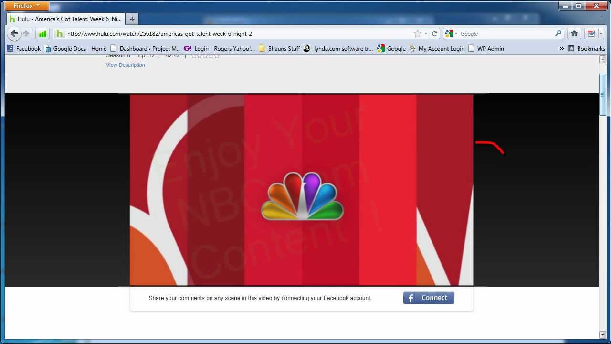The width and height of the screenshot is (611, 344).
Task: Click the Yahoo bookmark favicon
Action: [188, 48]
